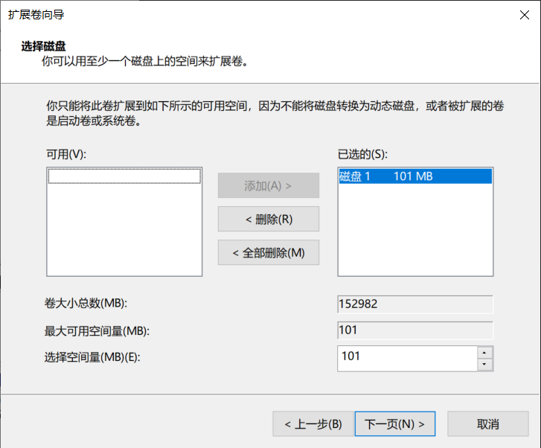541x448 pixels.
Task: Remove all disks with < 全部删除(M)
Action: click(x=268, y=252)
